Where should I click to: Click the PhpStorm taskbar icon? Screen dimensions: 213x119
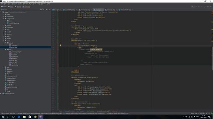[x=41, y=117]
